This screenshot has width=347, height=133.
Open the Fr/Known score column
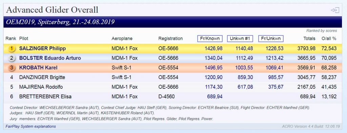coord(210,38)
